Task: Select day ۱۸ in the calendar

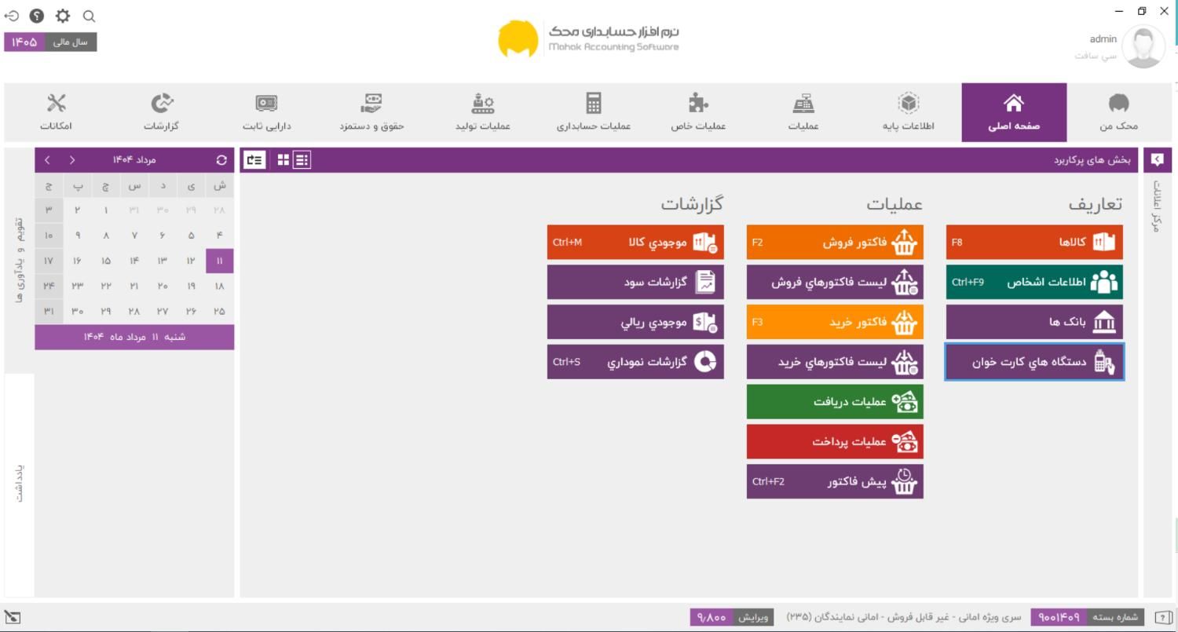Action: point(219,287)
